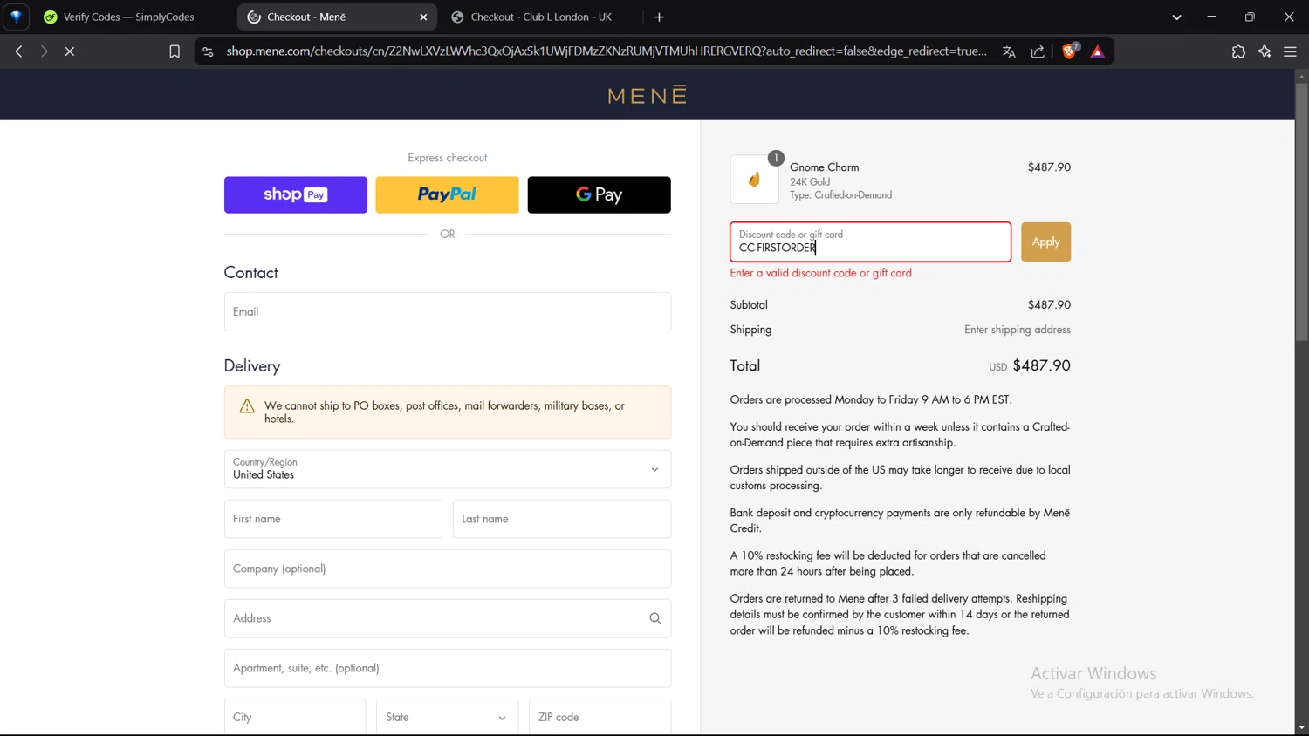Click the First name field

tap(333, 519)
